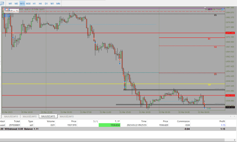
Task: Switch chart to D1 daily timeframe
Action: click(46, 3)
